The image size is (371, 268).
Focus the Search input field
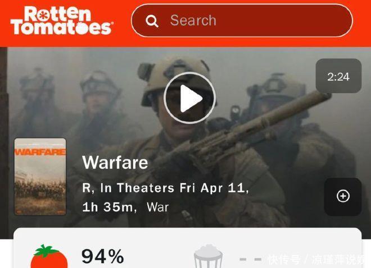242,21
